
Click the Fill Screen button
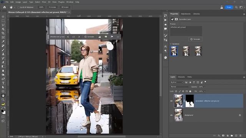pos(65,7)
